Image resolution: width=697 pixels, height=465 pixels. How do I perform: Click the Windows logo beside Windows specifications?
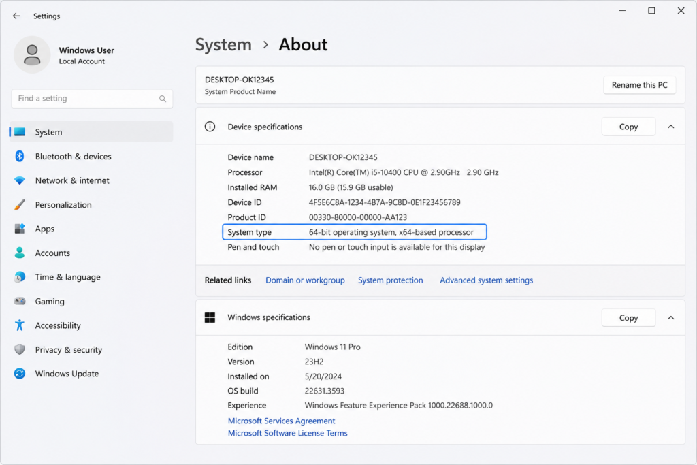[x=210, y=317]
